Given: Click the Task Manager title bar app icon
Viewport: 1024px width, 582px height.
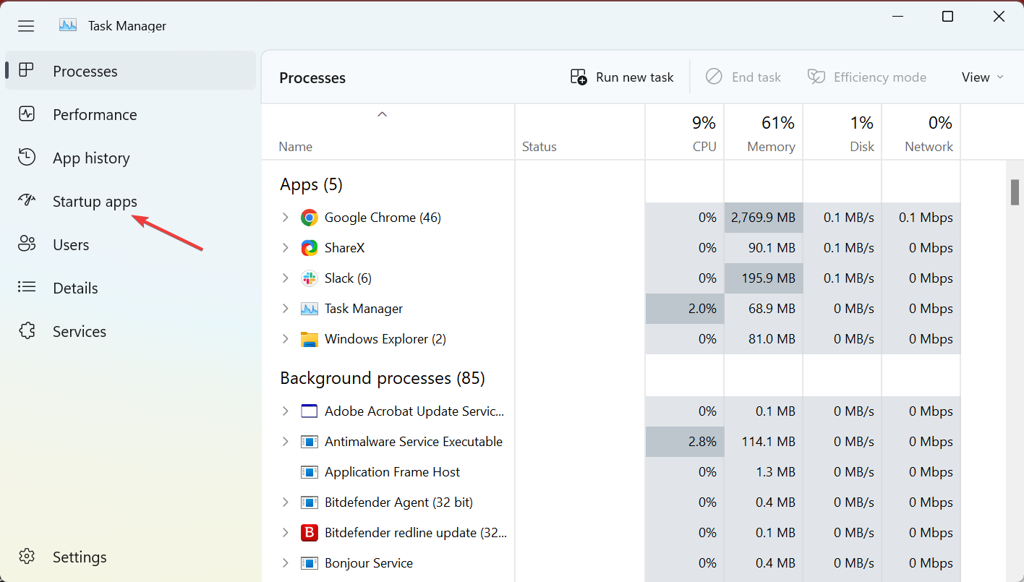Looking at the screenshot, I should [68, 25].
